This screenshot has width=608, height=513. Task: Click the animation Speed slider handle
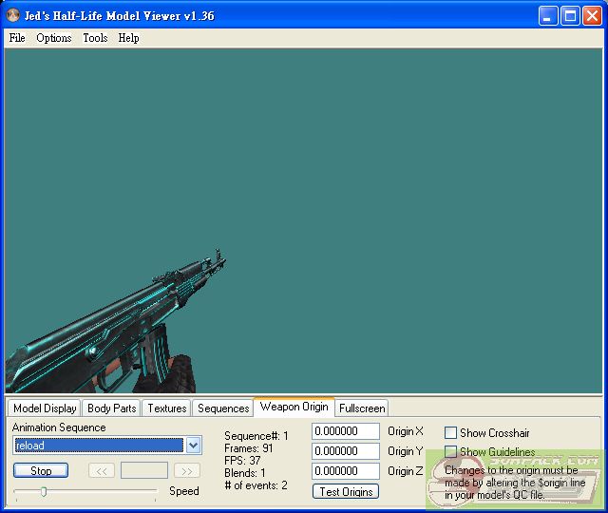43,491
